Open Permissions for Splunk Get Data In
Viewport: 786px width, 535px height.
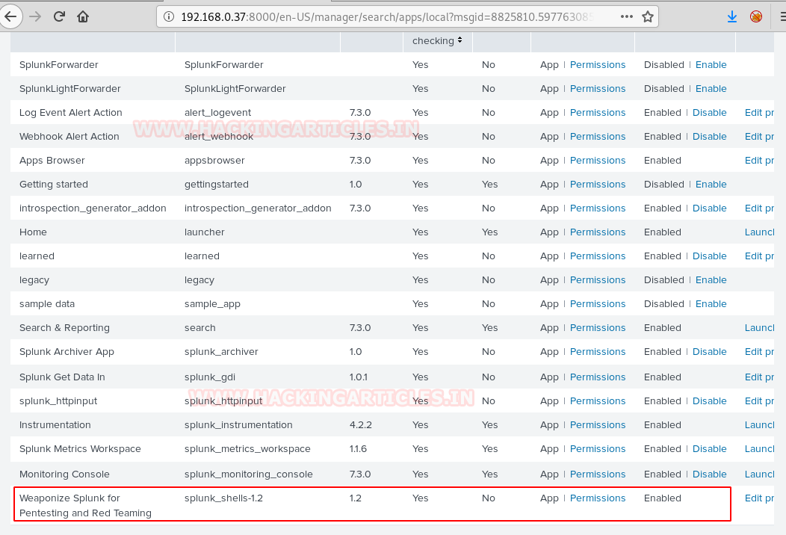(x=598, y=377)
